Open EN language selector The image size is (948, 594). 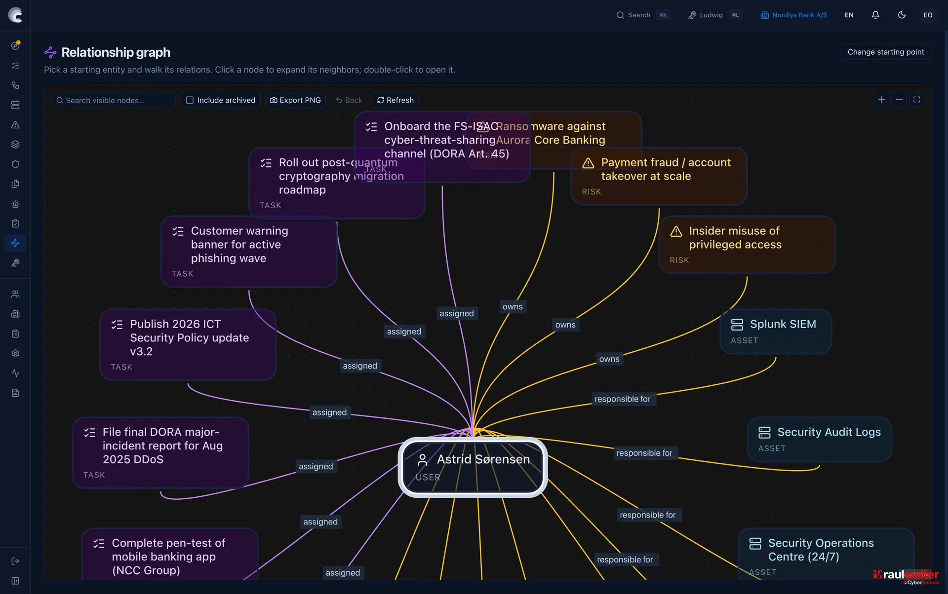849,15
